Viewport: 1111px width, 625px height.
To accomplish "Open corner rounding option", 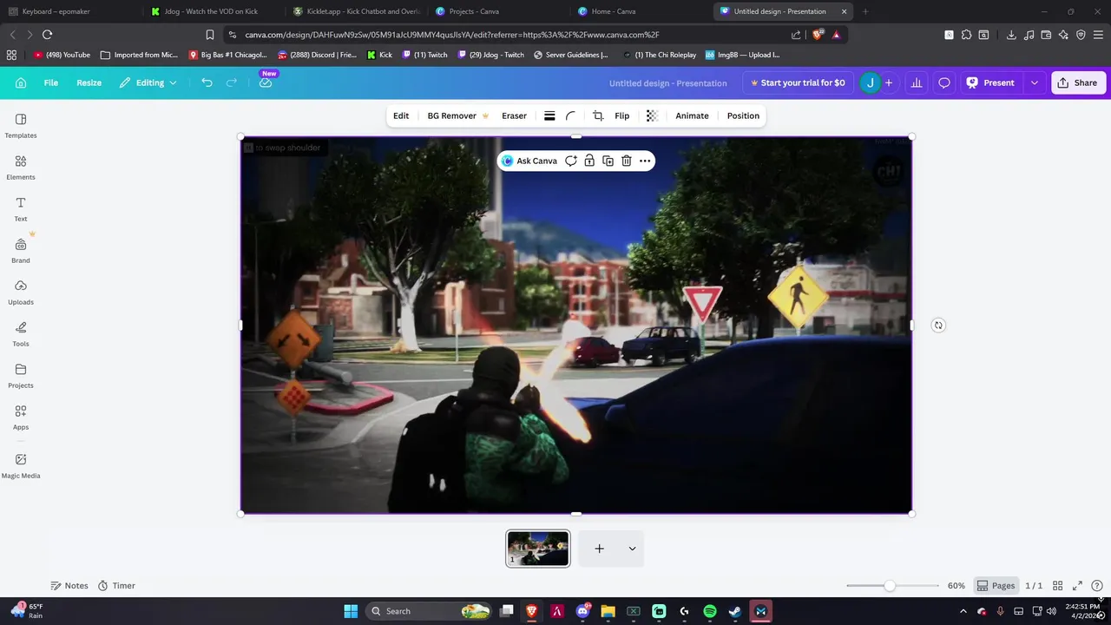I will [570, 115].
